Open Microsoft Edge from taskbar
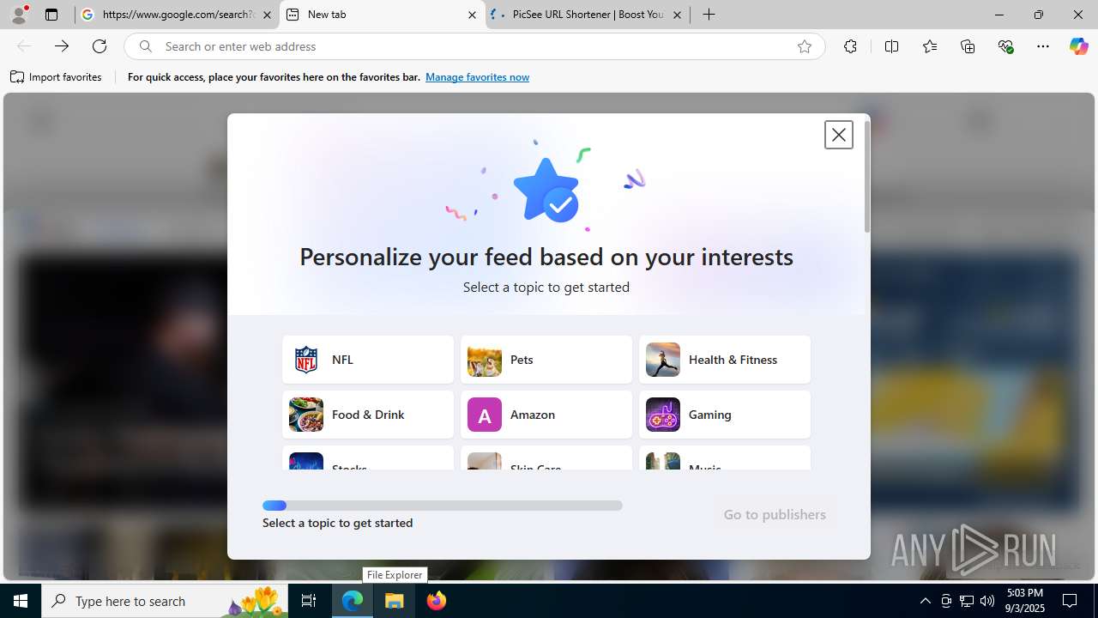The width and height of the screenshot is (1098, 618). (353, 601)
